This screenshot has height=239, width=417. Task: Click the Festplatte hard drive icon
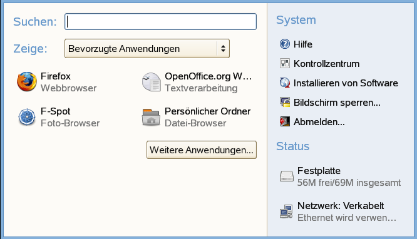pos(286,176)
